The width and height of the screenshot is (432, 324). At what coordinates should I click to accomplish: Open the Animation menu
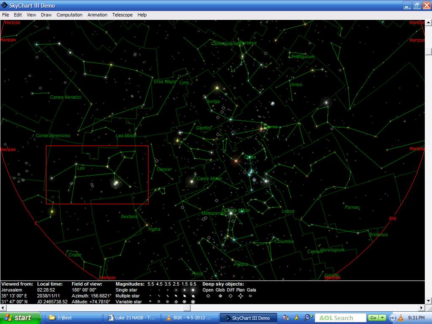pyautogui.click(x=98, y=15)
